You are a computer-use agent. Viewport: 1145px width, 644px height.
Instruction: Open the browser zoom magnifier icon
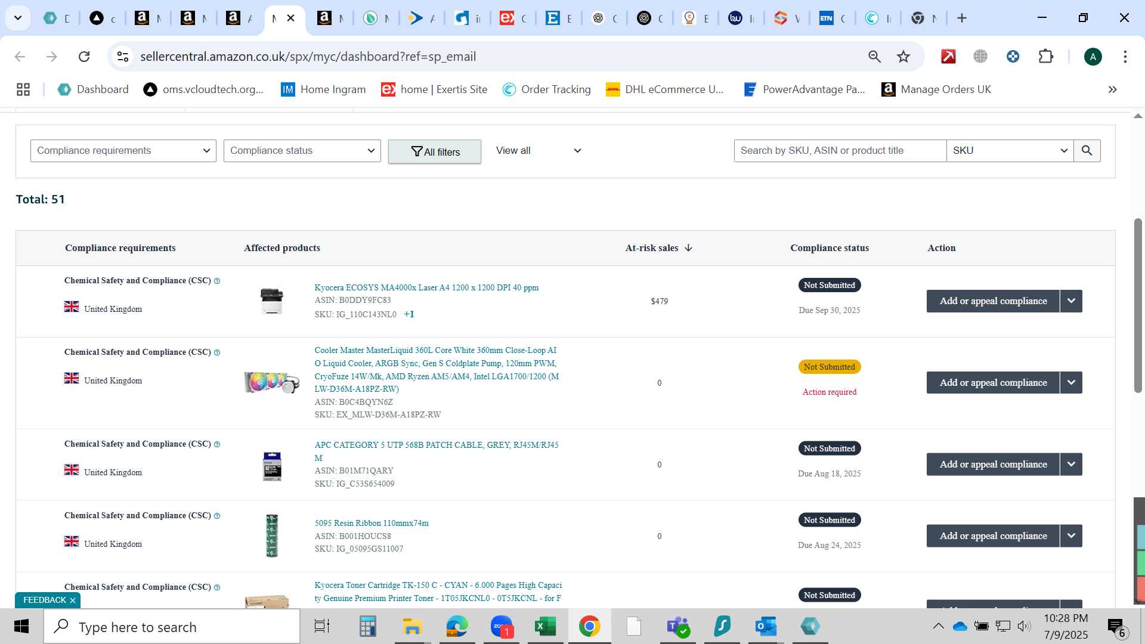[x=874, y=57]
